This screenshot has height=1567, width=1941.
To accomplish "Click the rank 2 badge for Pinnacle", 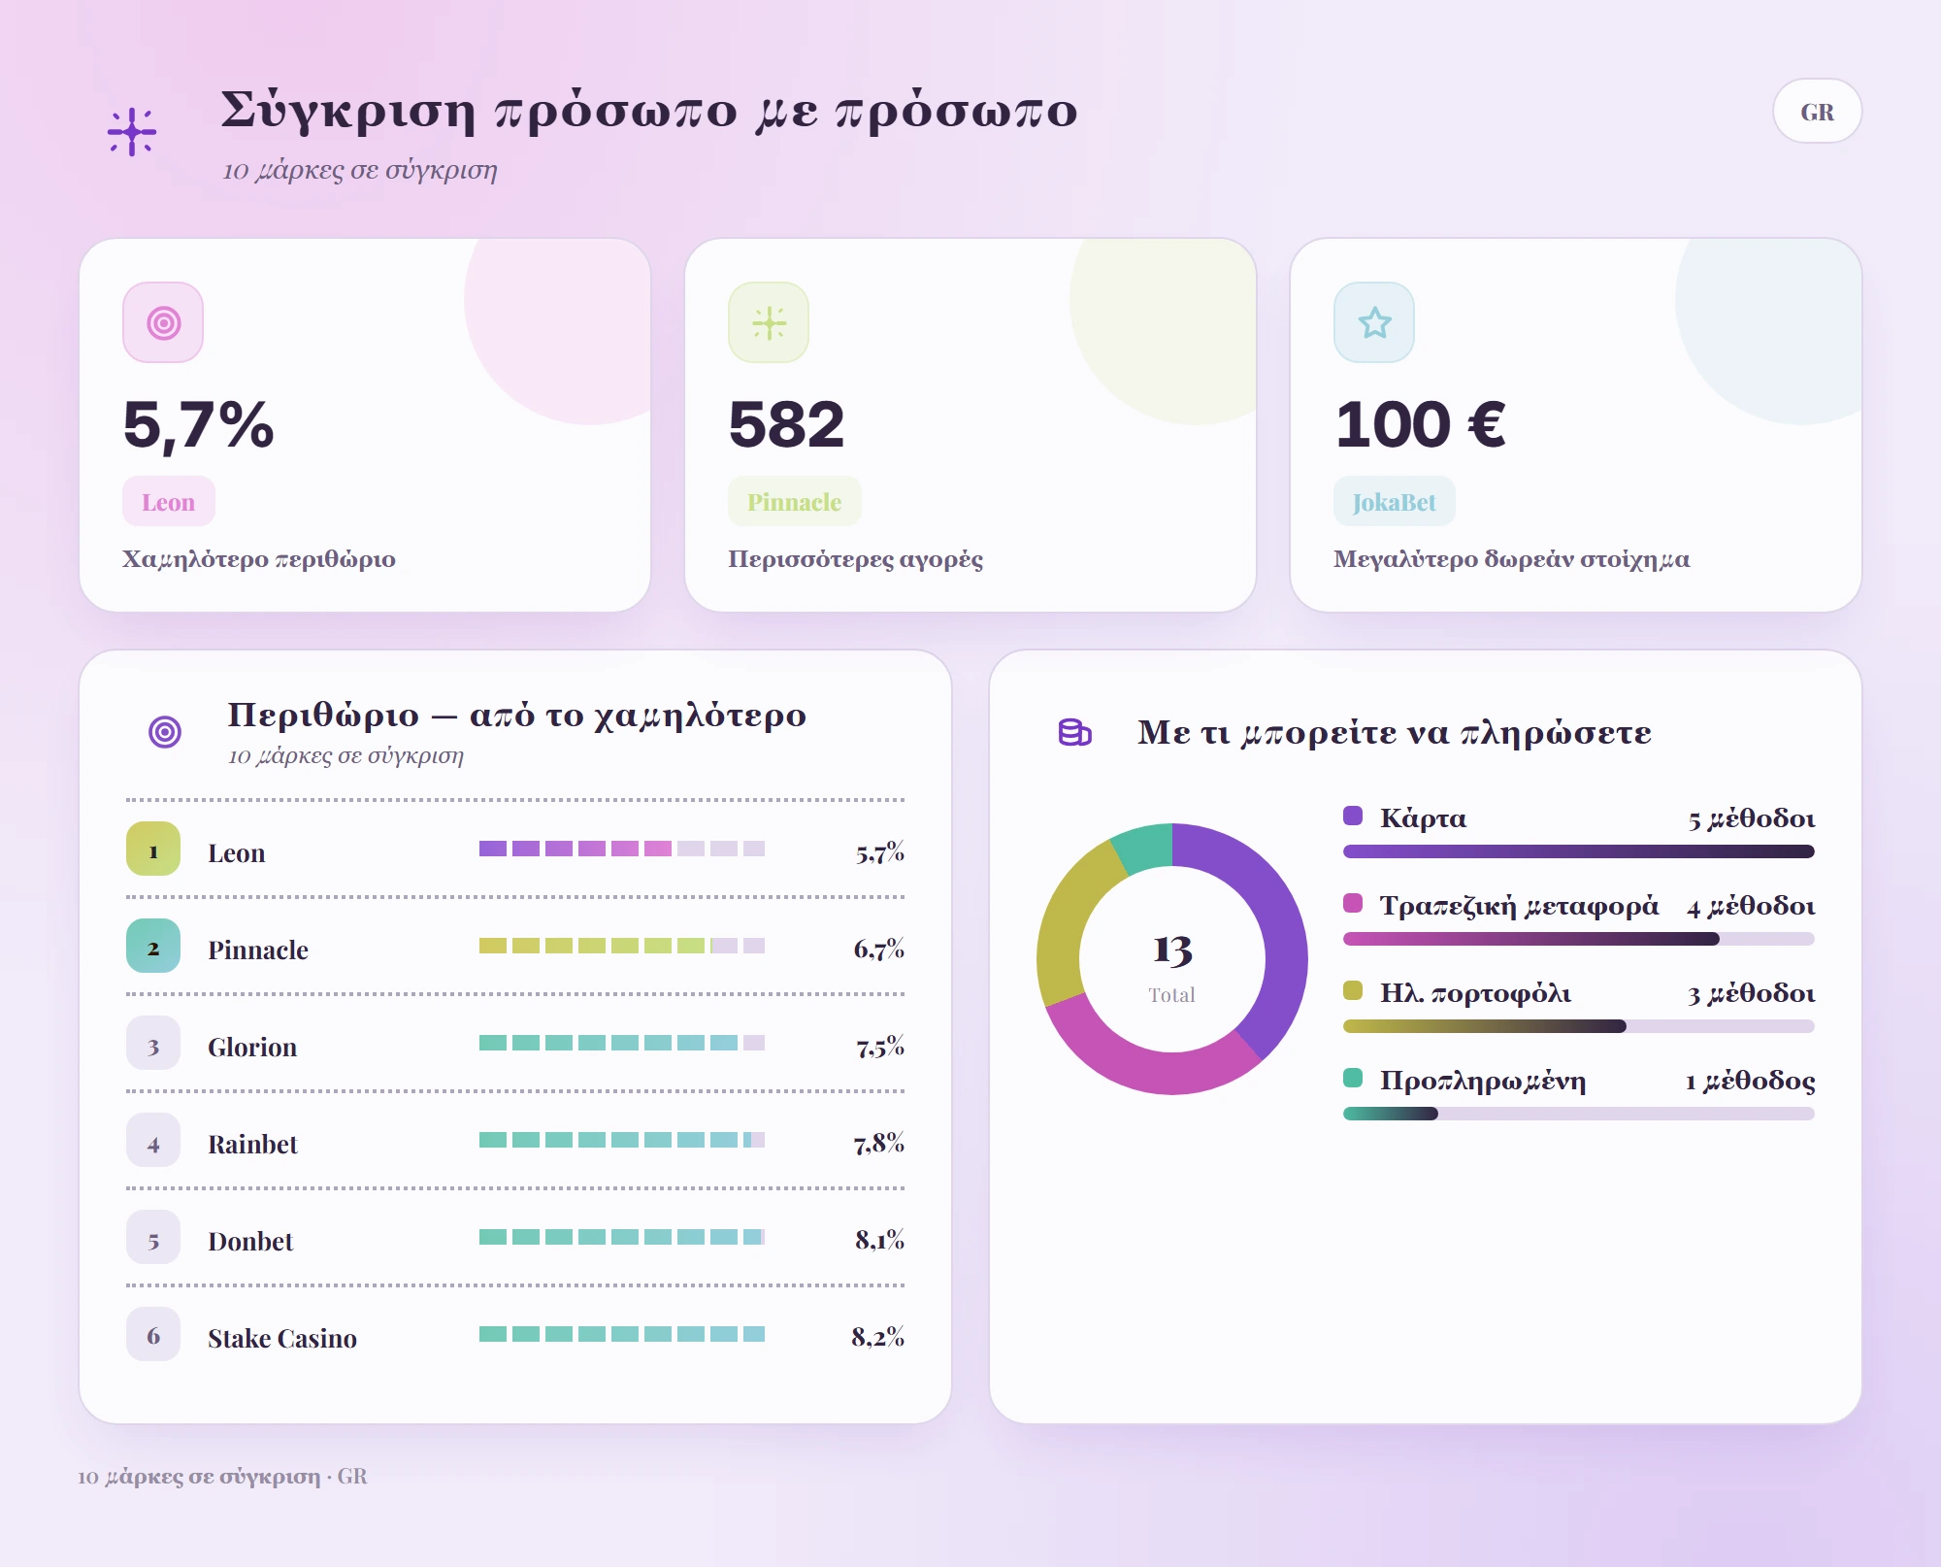I will [x=153, y=946].
